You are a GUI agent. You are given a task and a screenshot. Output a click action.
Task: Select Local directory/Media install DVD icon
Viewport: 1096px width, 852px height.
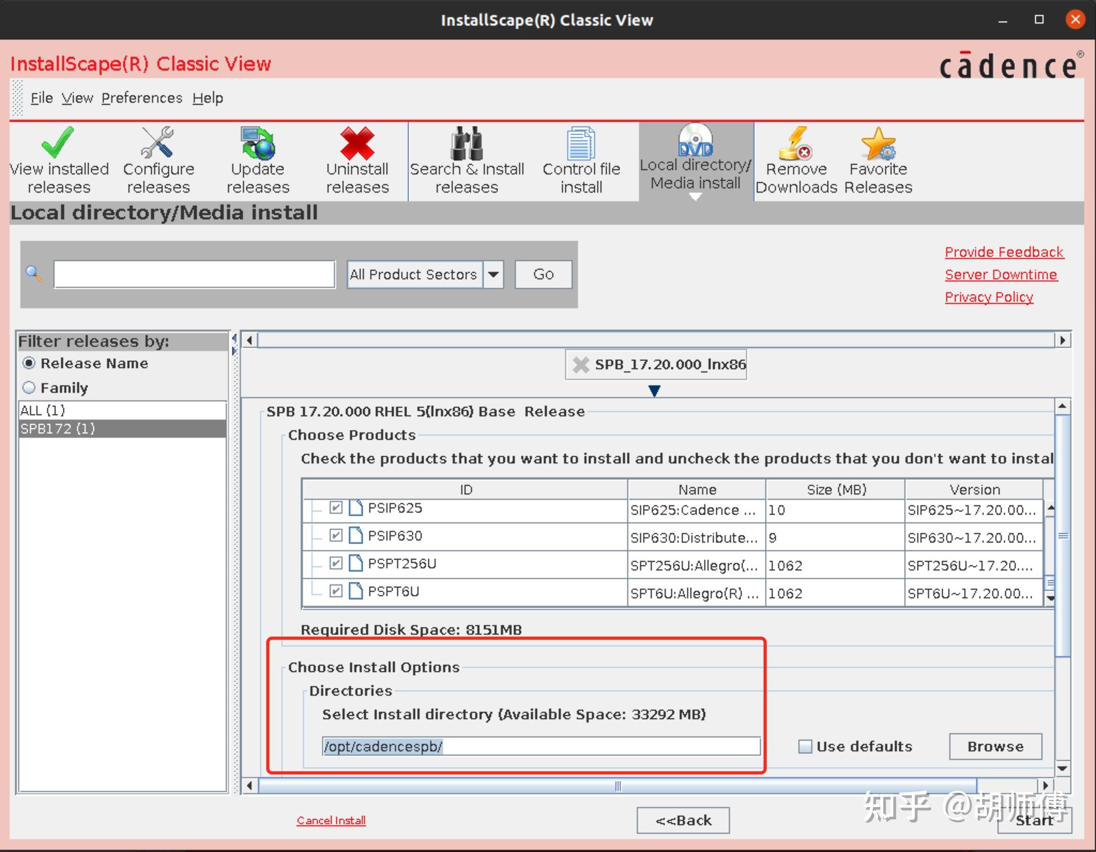(695, 140)
